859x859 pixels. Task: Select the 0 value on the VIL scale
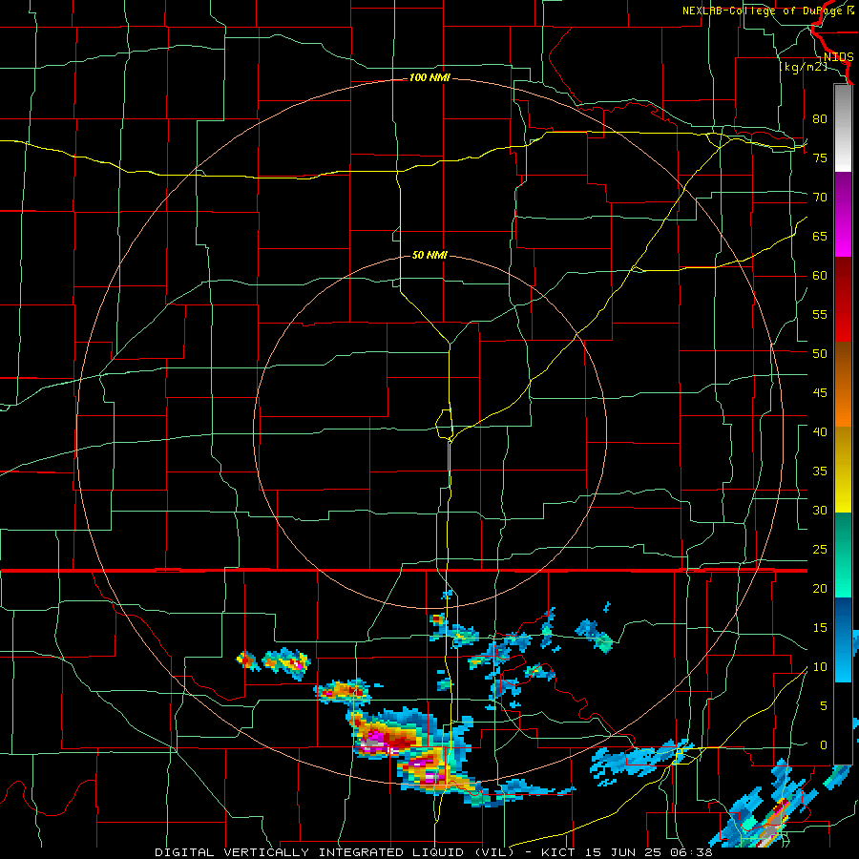pyautogui.click(x=824, y=745)
